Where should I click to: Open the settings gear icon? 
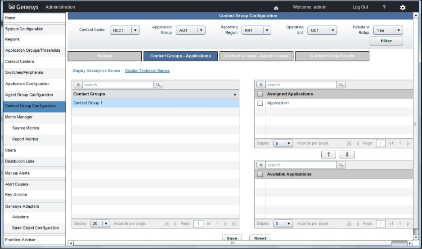[403, 8]
